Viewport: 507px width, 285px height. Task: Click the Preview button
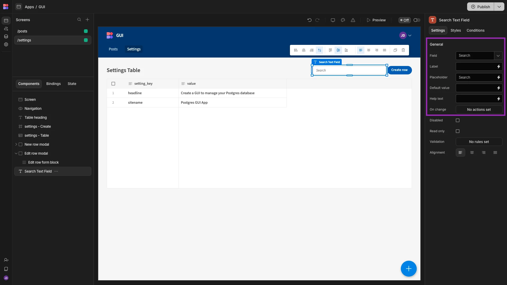[376, 20]
